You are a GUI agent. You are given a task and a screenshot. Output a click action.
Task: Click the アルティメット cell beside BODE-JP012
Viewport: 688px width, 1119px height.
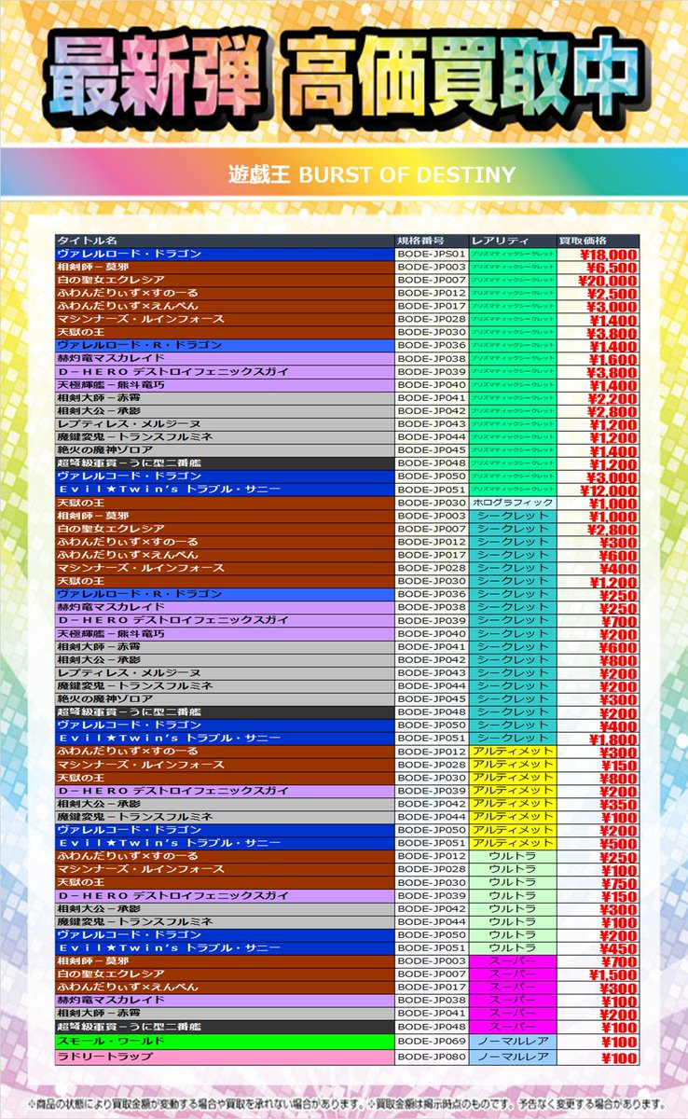click(513, 751)
